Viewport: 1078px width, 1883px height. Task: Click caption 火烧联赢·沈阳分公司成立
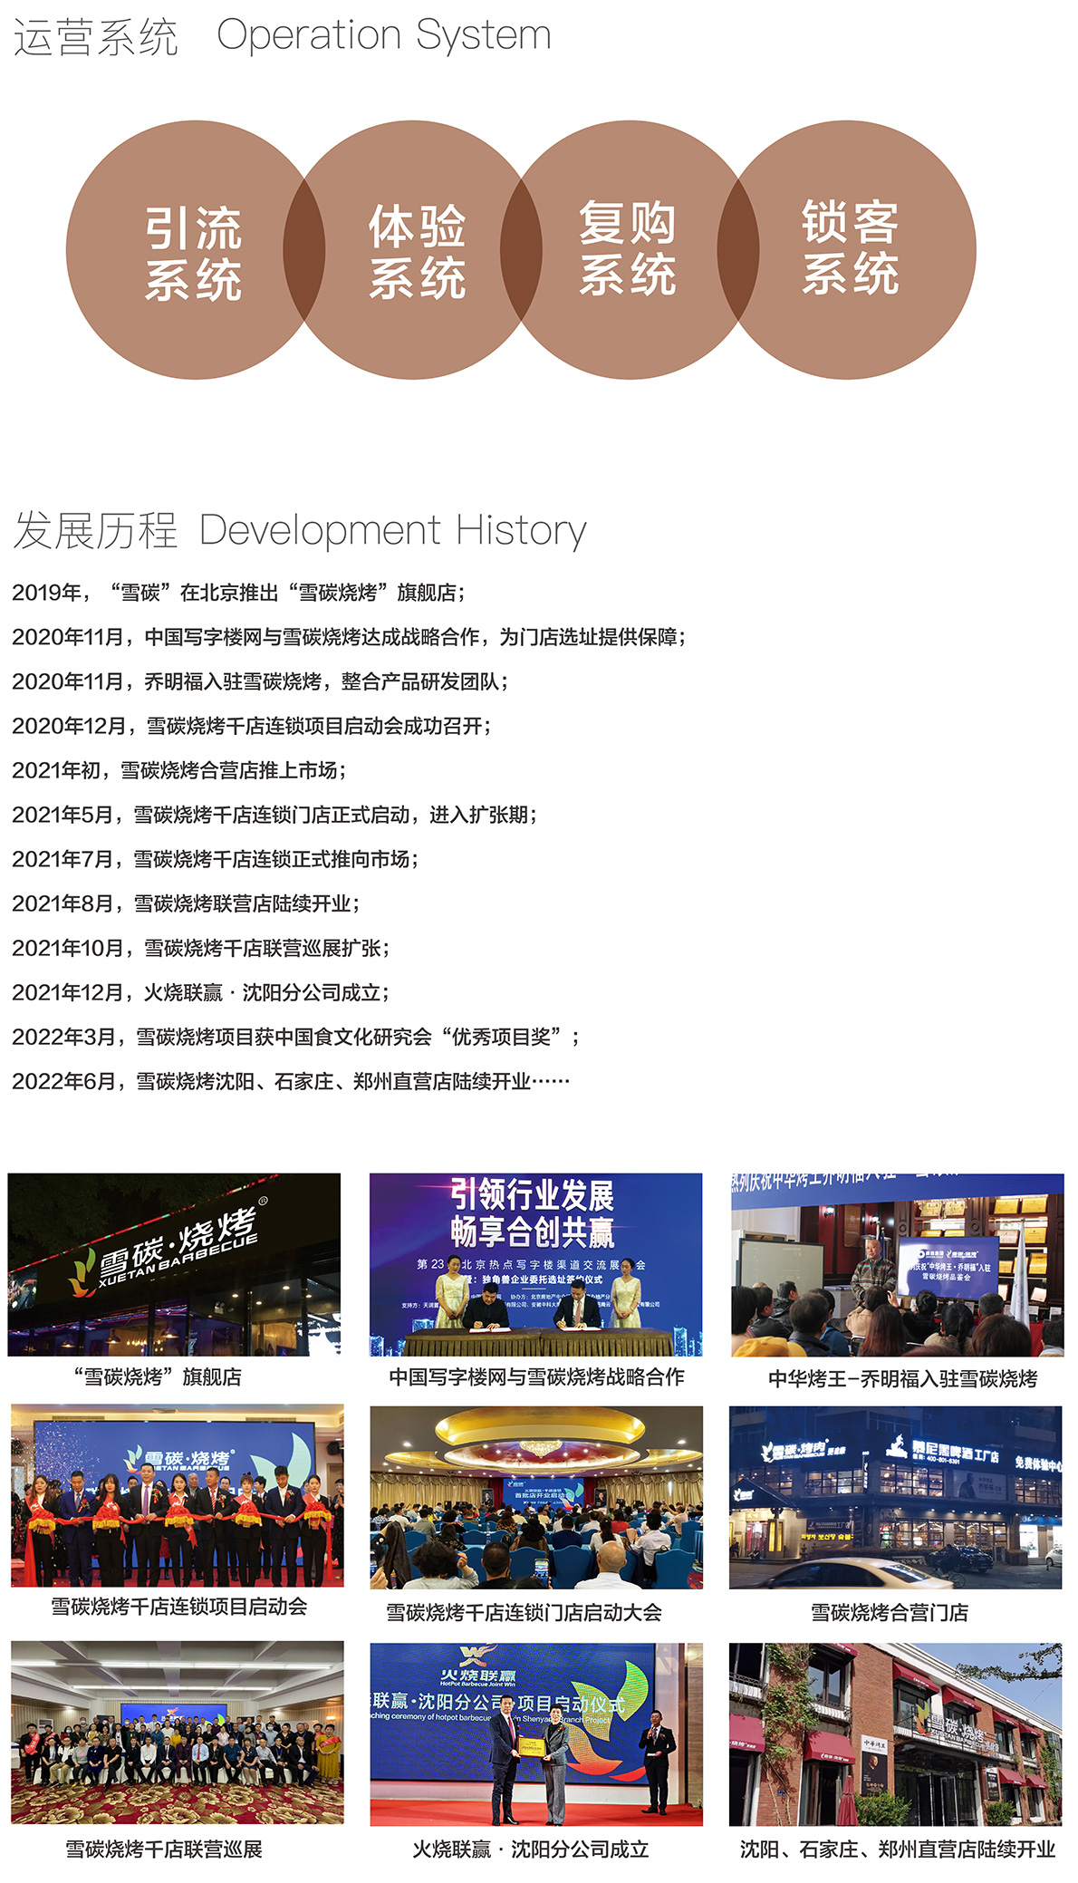coord(531,1849)
